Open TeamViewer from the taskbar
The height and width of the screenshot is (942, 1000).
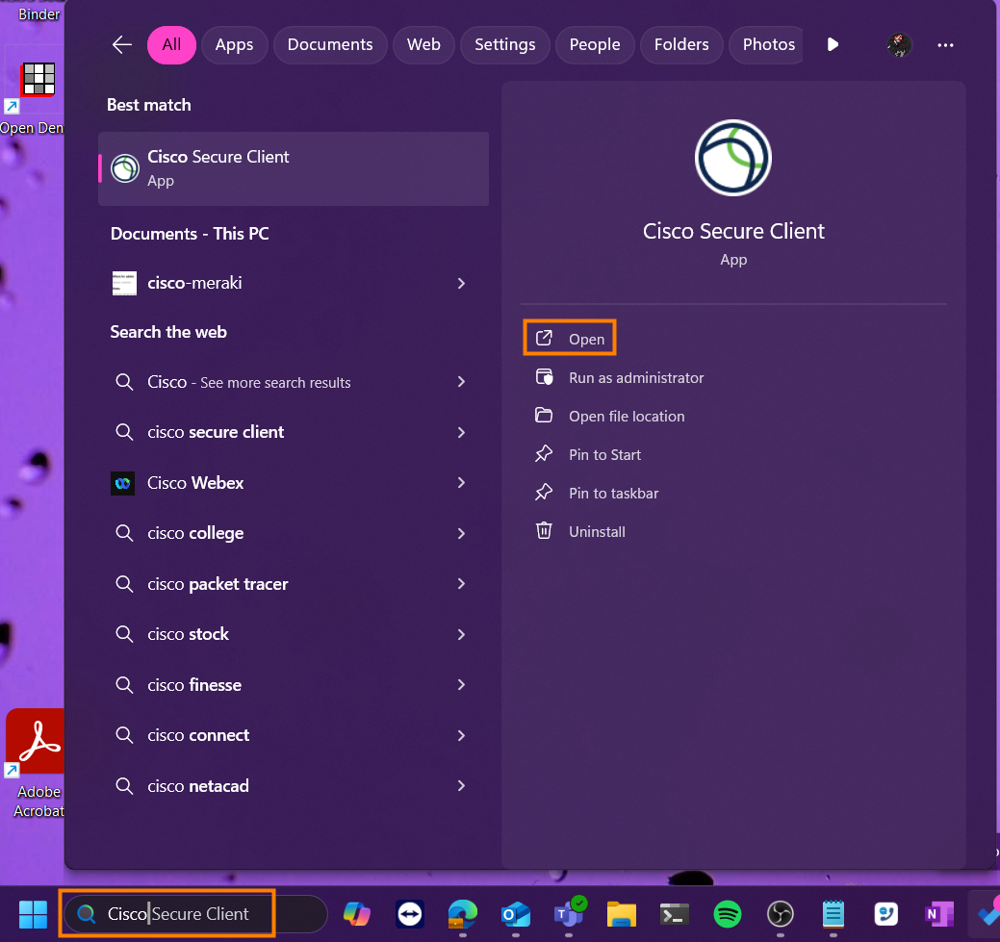pyautogui.click(x=409, y=914)
